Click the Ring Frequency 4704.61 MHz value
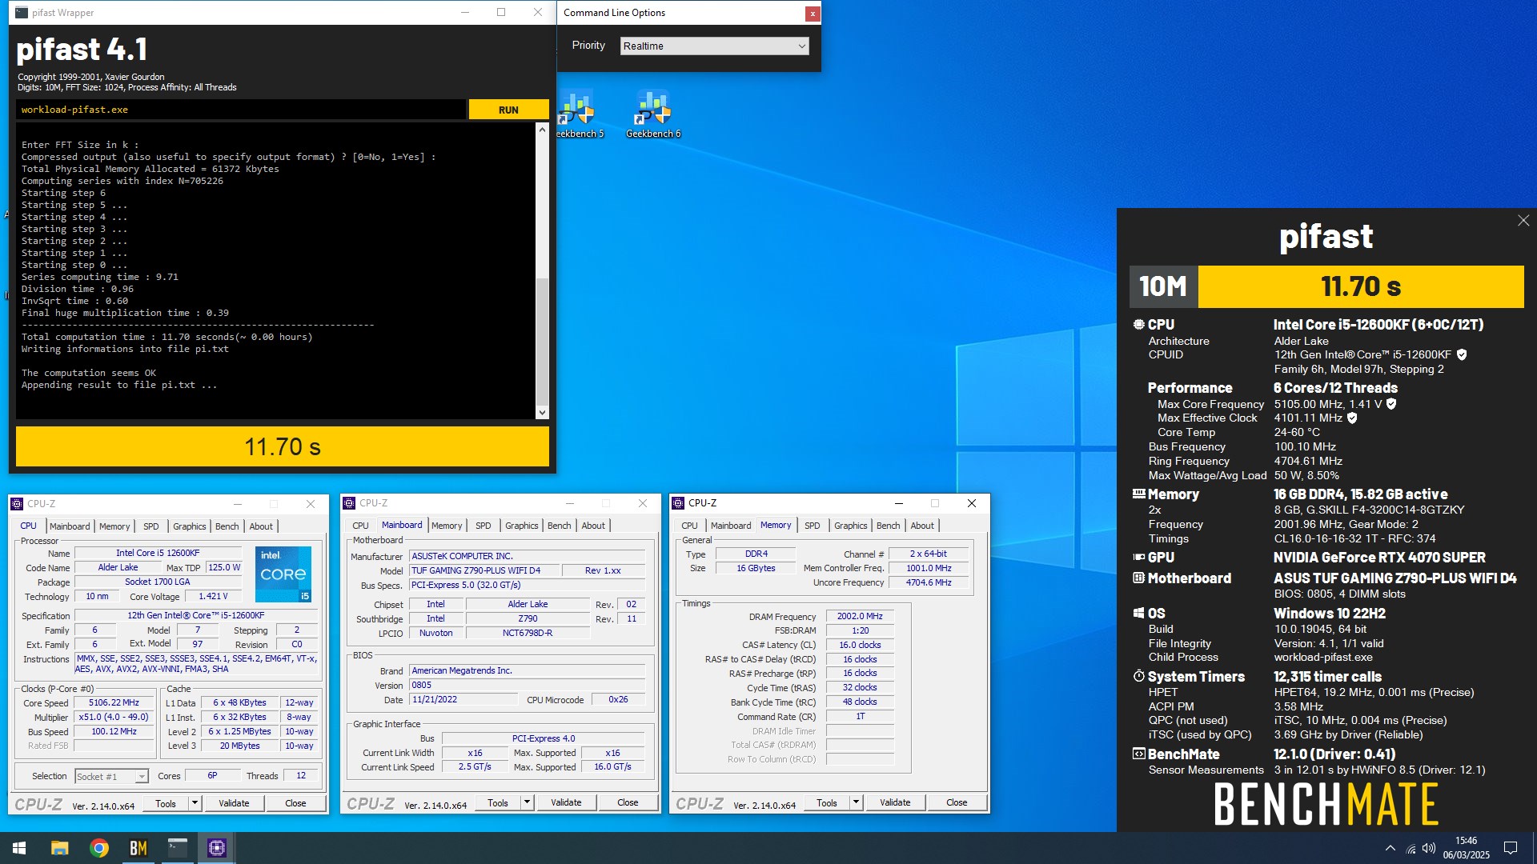1537x864 pixels. click(x=1308, y=461)
